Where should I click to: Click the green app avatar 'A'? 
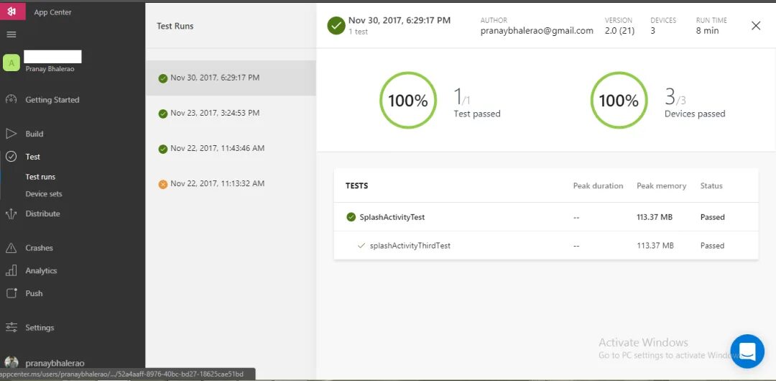(11, 63)
